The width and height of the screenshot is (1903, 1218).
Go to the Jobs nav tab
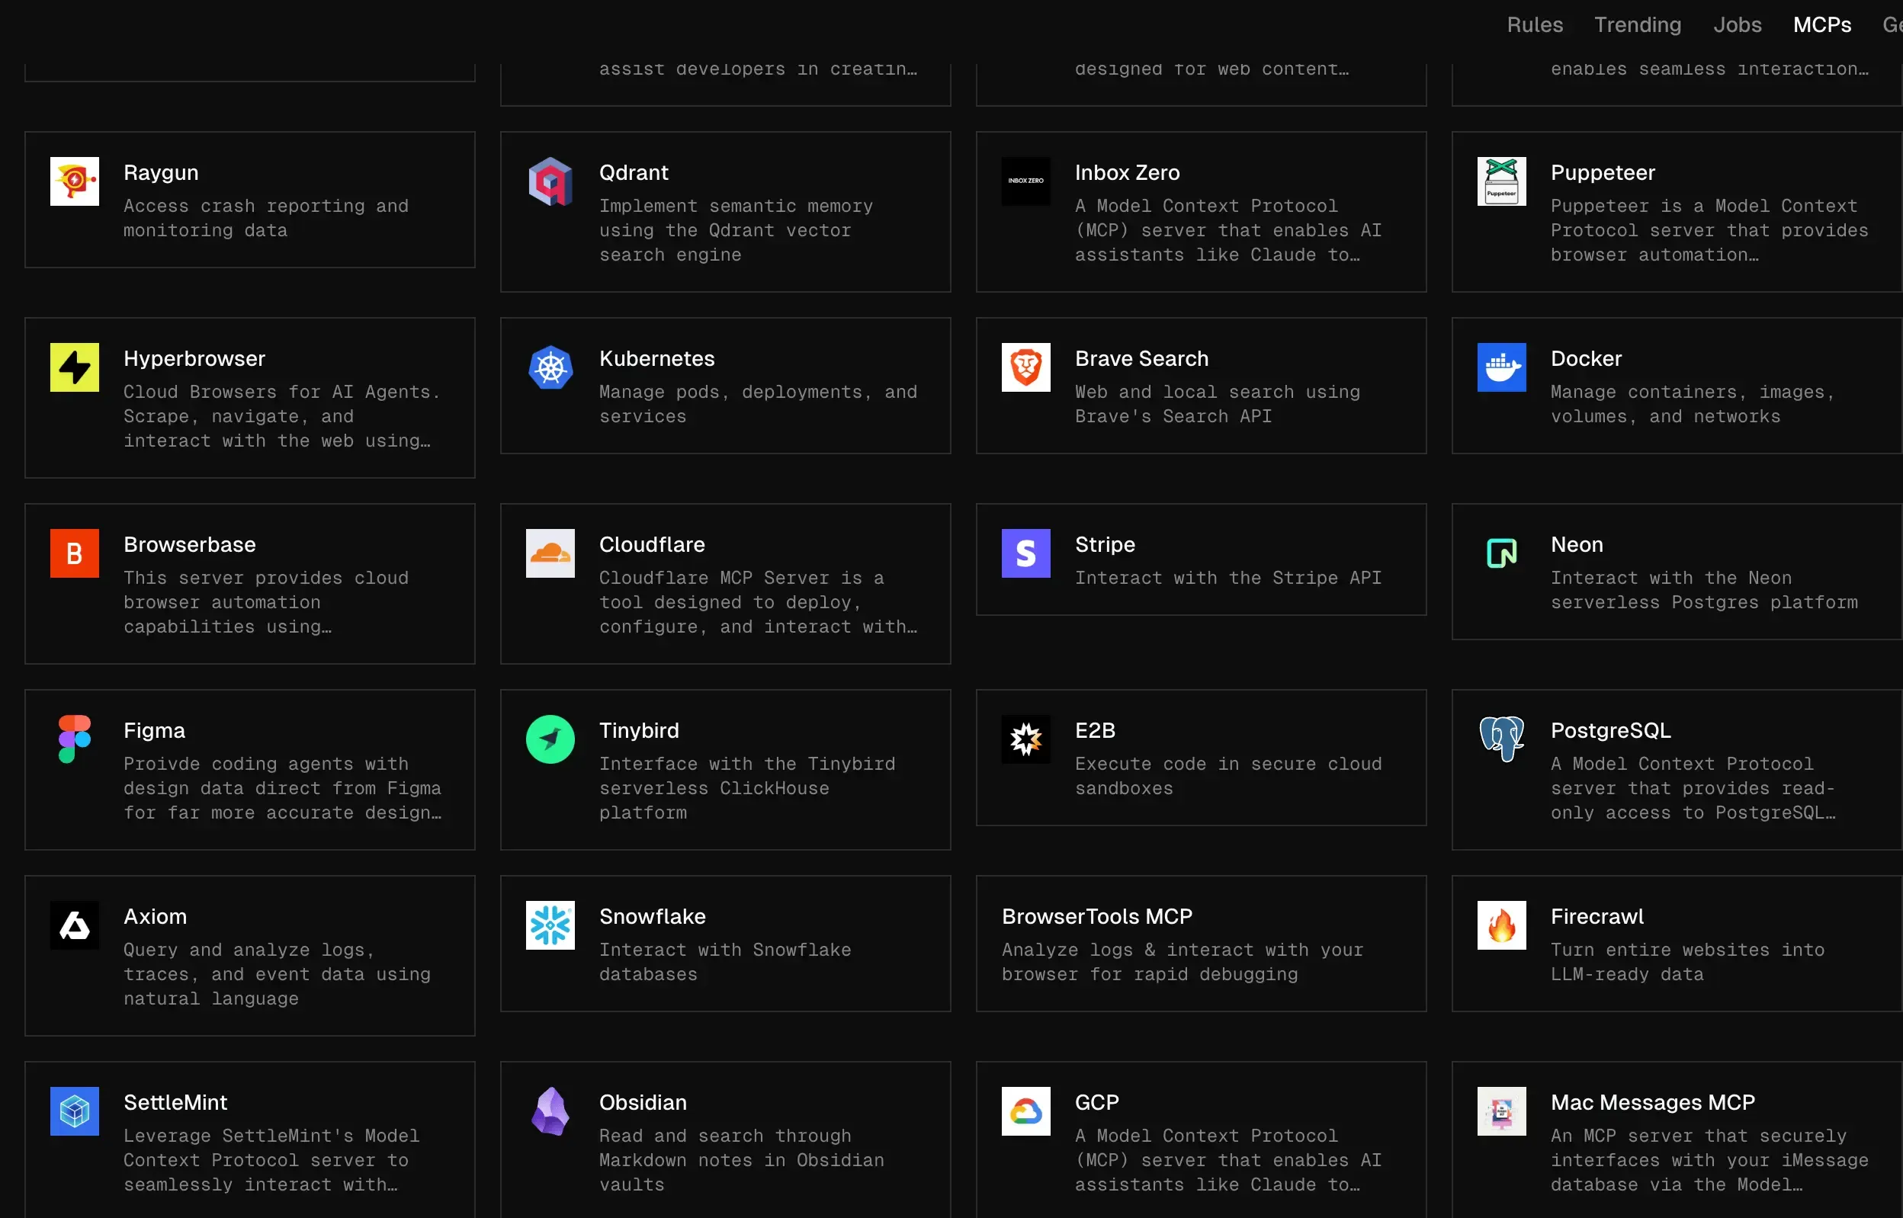(1737, 24)
